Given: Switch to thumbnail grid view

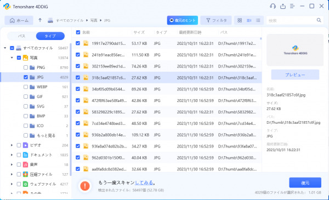Looking at the screenshot, I should tap(240, 20).
